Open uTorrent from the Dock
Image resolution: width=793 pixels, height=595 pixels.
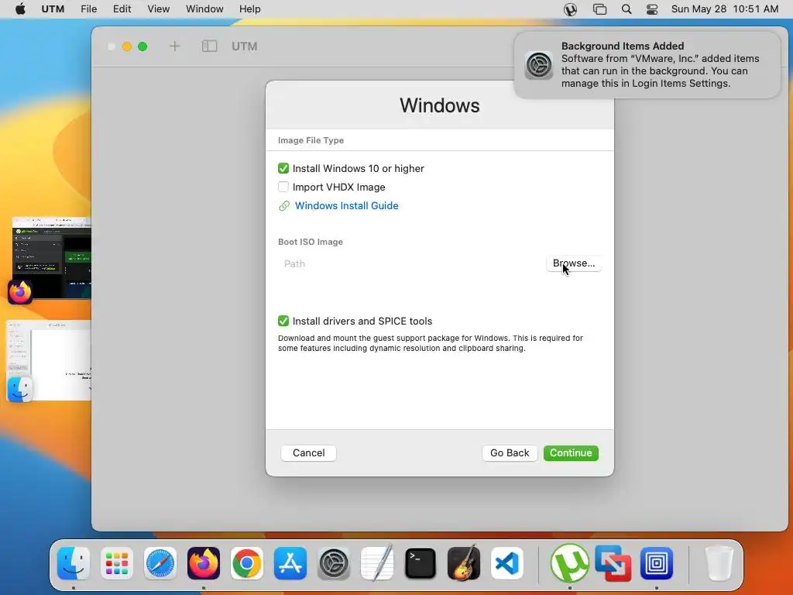point(569,563)
